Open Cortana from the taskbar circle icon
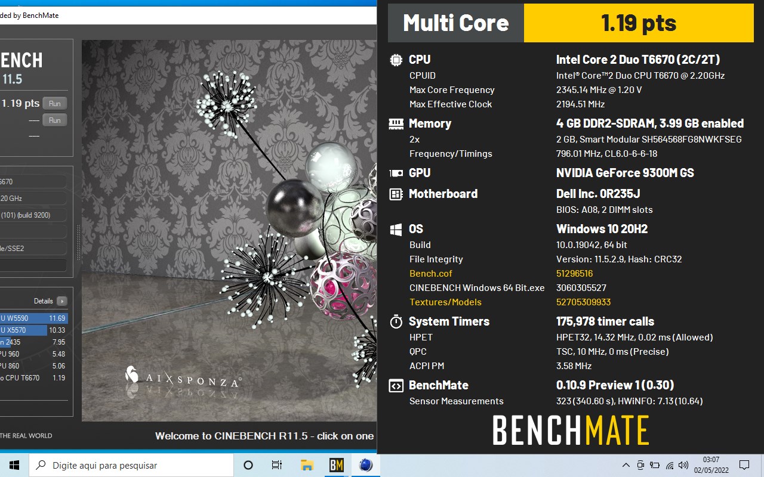The height and width of the screenshot is (477, 764). [x=248, y=465]
